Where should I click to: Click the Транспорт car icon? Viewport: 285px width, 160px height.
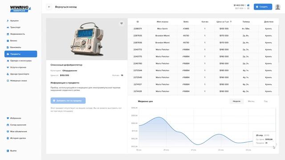tap(8, 28)
